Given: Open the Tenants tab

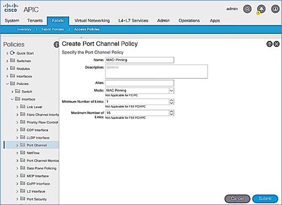Looking at the screenshot, I should (35, 21).
